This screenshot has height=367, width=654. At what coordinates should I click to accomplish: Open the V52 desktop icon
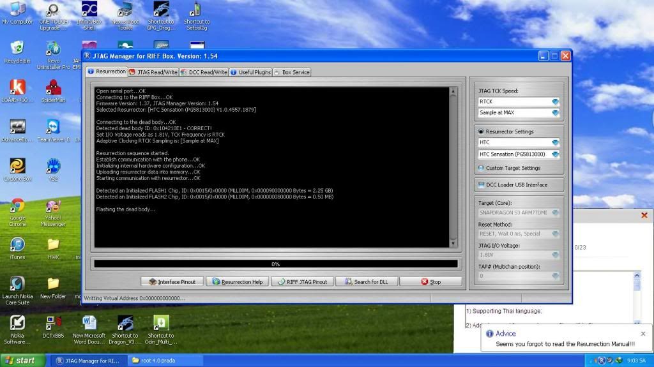tap(53, 170)
